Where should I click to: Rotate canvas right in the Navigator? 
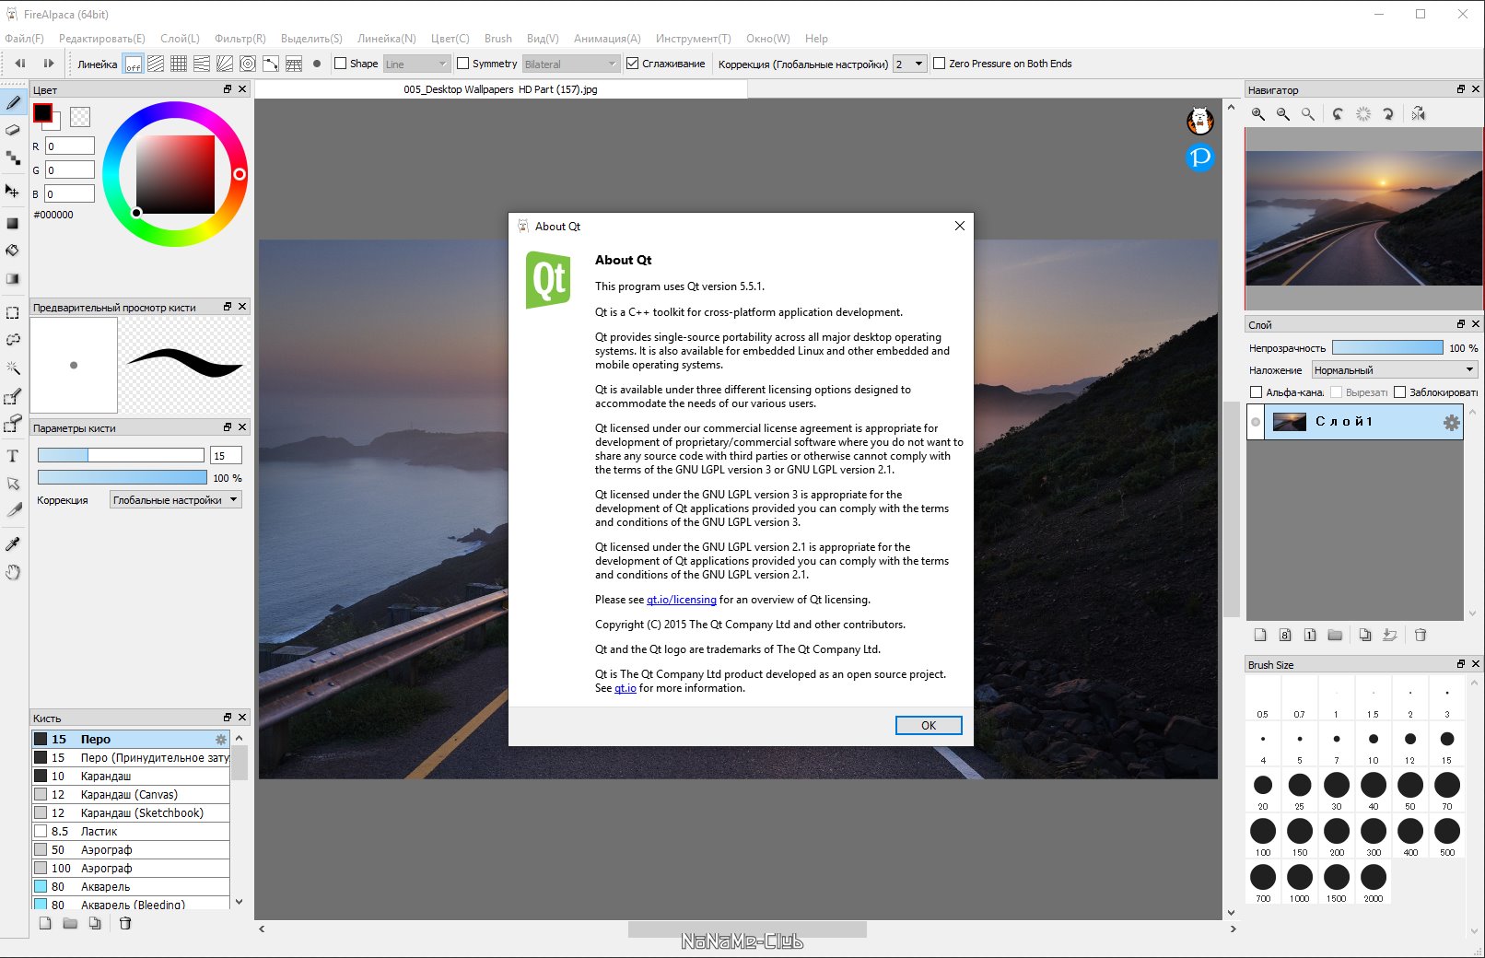tap(1388, 114)
